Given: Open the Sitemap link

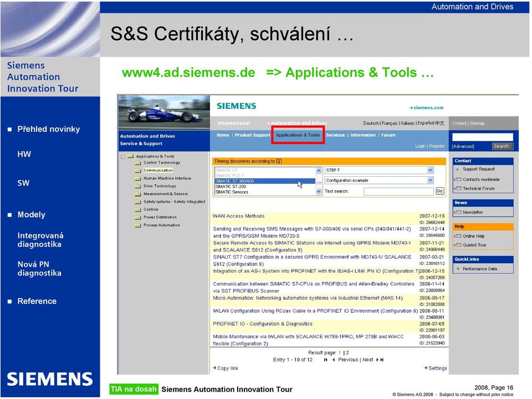Looking at the screenshot, I should click(x=477, y=124).
